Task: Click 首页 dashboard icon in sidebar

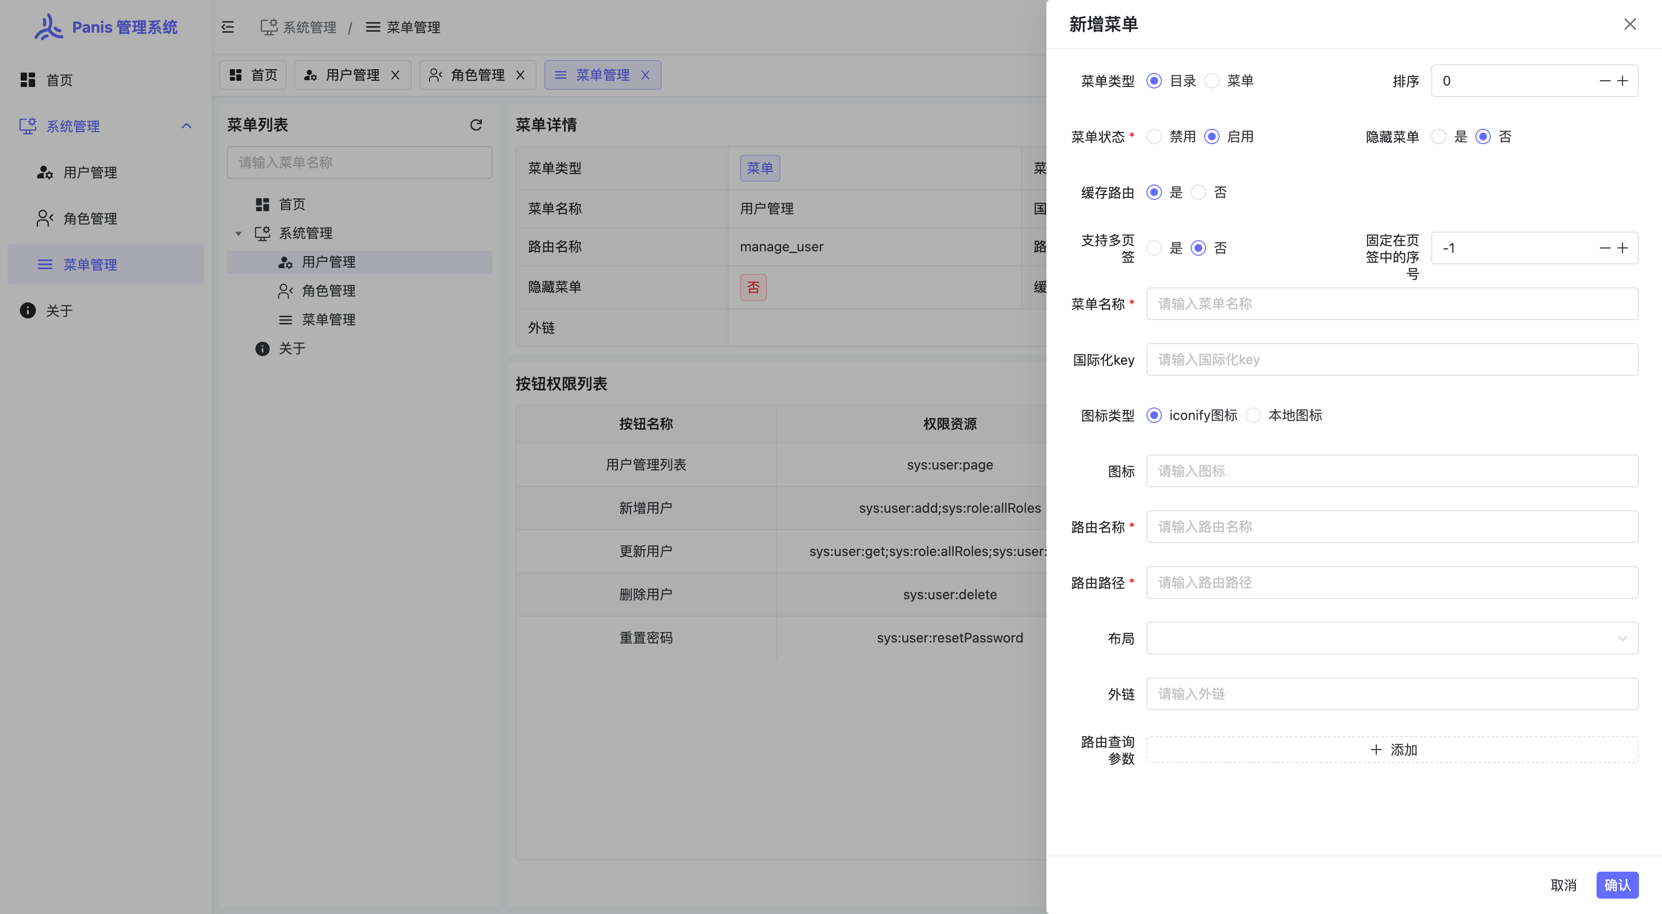Action: coord(28,80)
